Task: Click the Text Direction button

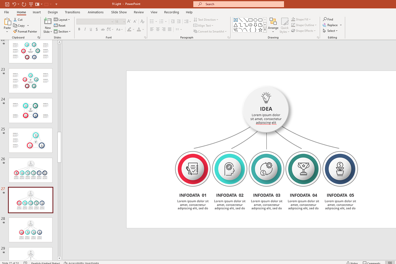Action: tap(206, 20)
